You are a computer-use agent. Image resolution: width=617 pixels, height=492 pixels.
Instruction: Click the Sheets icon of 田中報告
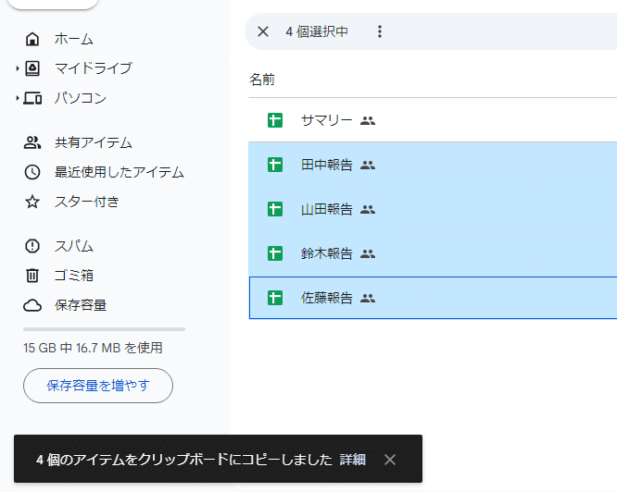275,165
